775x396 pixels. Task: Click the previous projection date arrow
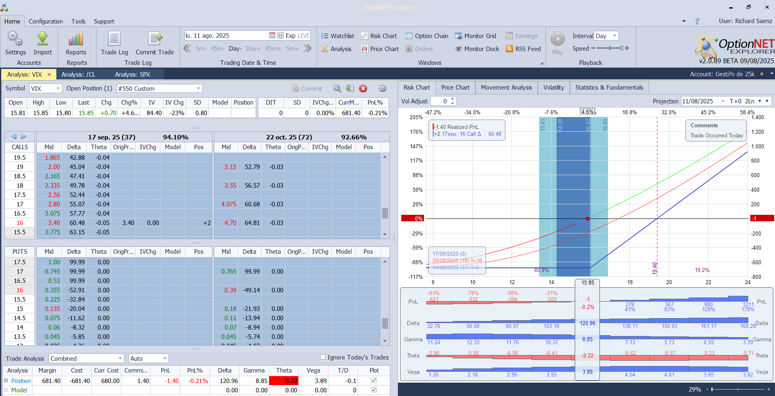[760, 101]
